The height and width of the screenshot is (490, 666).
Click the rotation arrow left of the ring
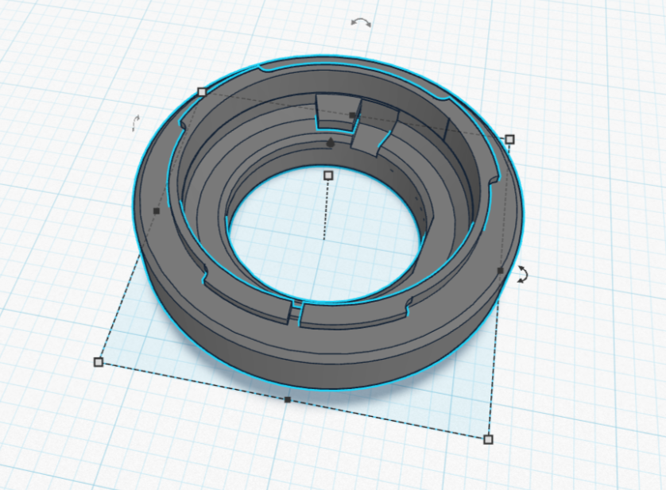[136, 122]
